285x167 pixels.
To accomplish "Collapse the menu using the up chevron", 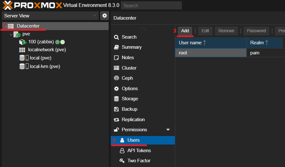I will coord(143,29).
